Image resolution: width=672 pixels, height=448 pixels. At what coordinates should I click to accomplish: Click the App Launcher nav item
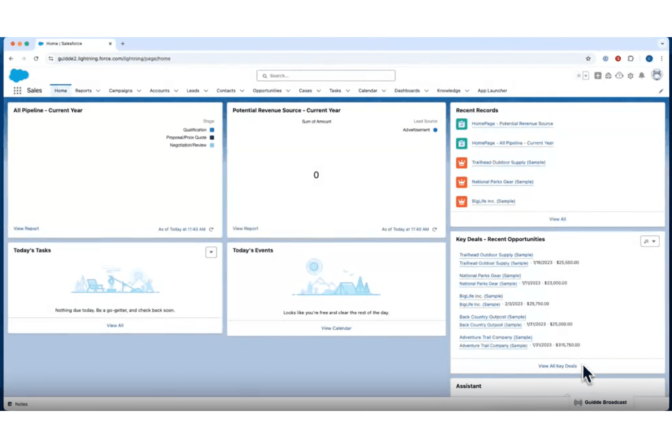pyautogui.click(x=492, y=91)
